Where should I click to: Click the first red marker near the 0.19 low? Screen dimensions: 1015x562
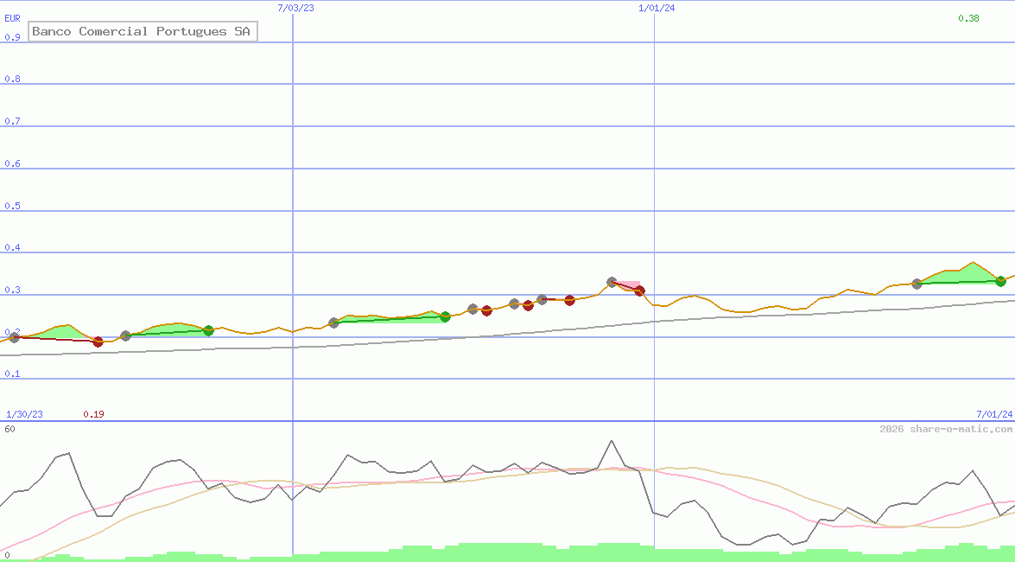click(98, 342)
